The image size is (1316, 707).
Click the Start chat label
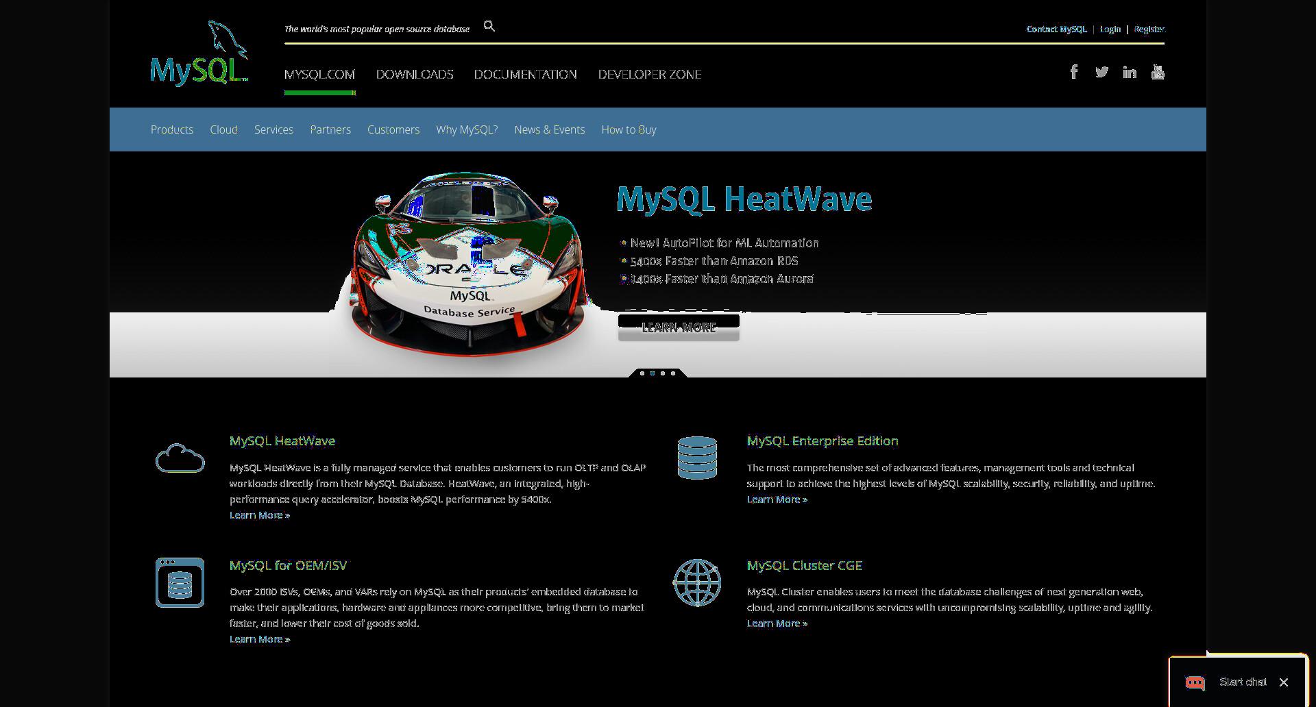(1243, 682)
